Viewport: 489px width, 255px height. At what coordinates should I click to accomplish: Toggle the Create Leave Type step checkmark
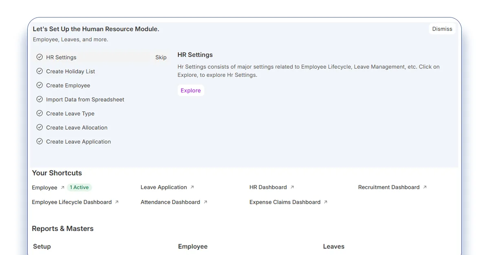[40, 113]
